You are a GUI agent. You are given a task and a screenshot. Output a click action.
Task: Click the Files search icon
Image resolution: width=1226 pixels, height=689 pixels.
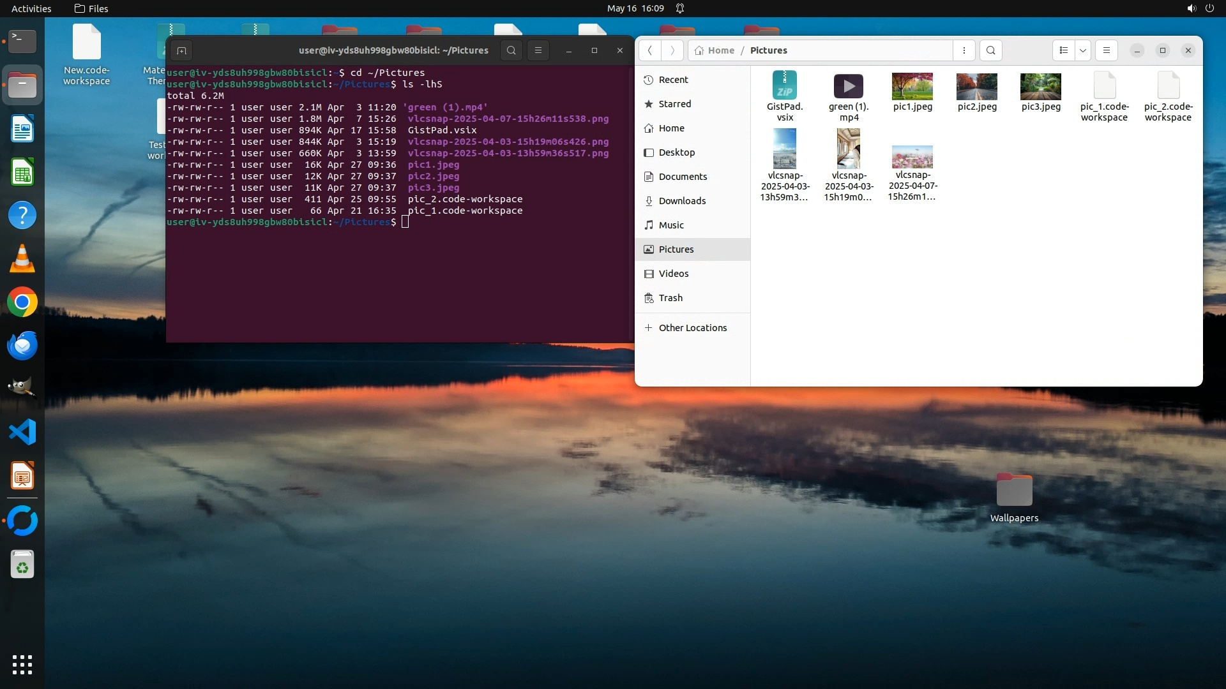coord(990,50)
